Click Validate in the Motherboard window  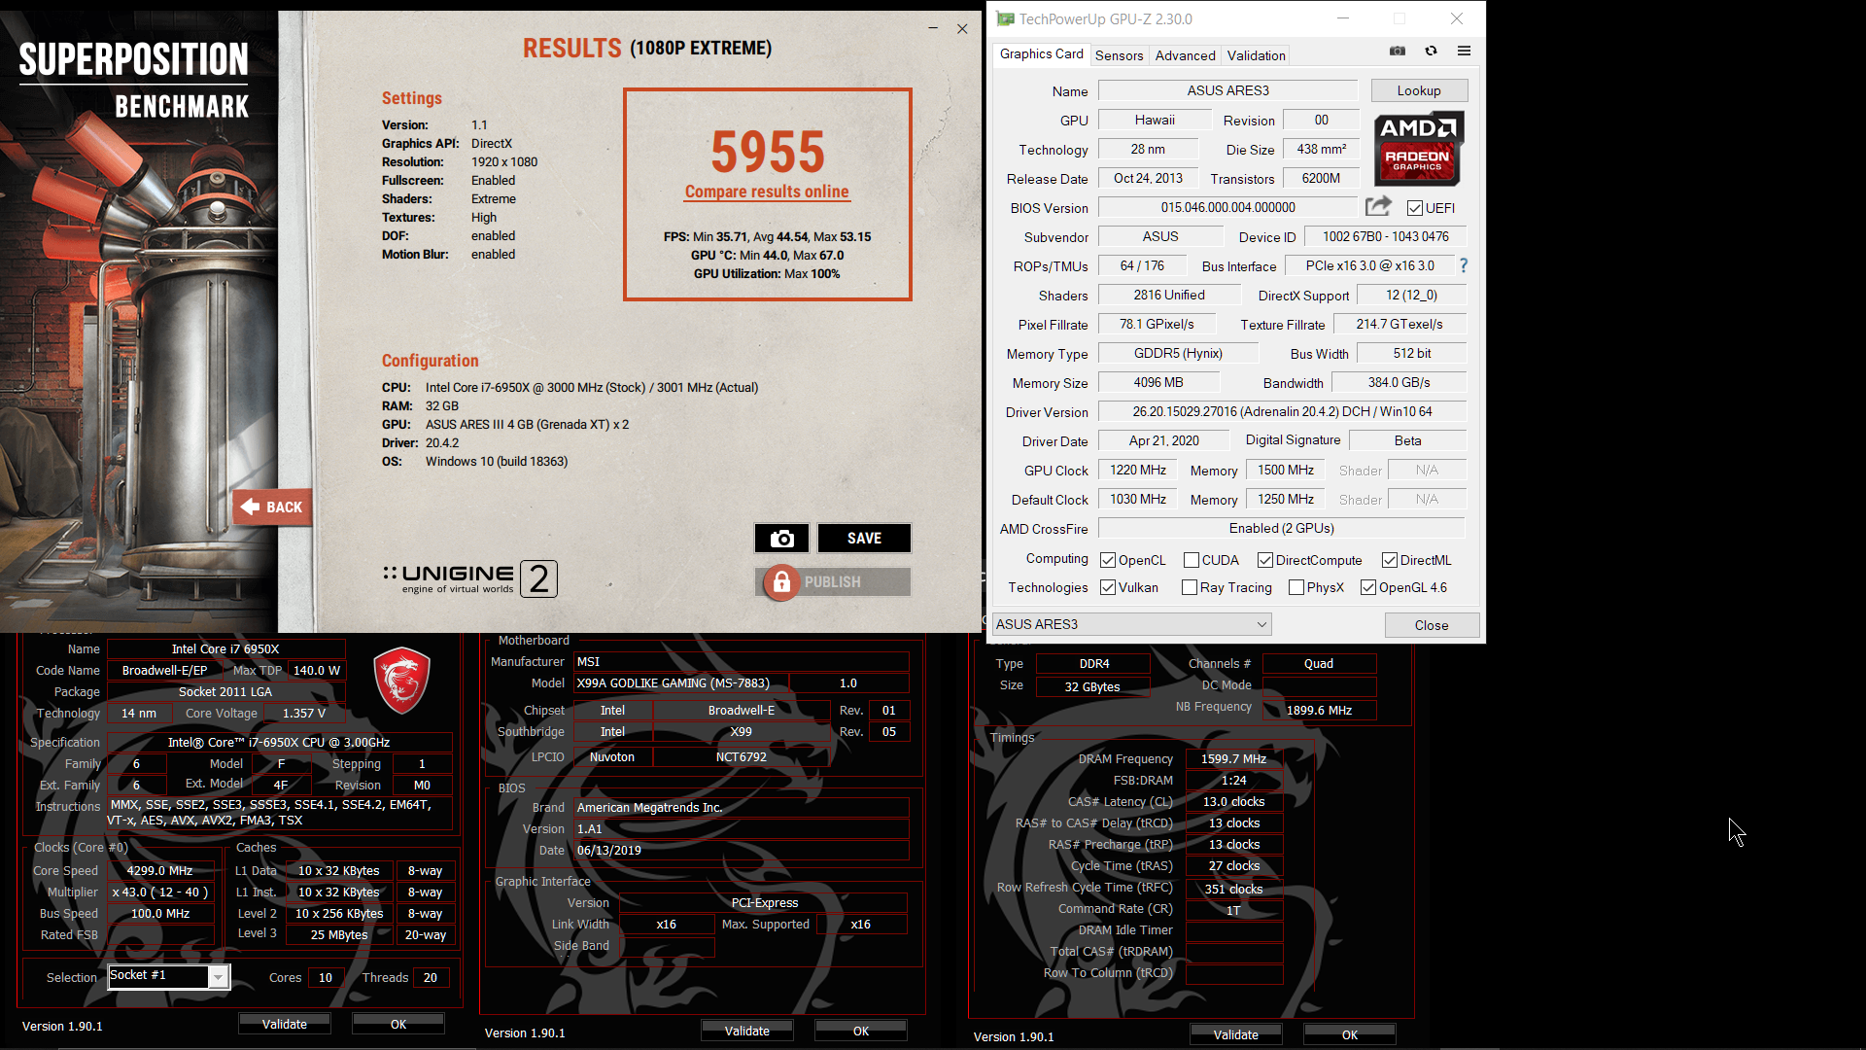coord(746,1031)
